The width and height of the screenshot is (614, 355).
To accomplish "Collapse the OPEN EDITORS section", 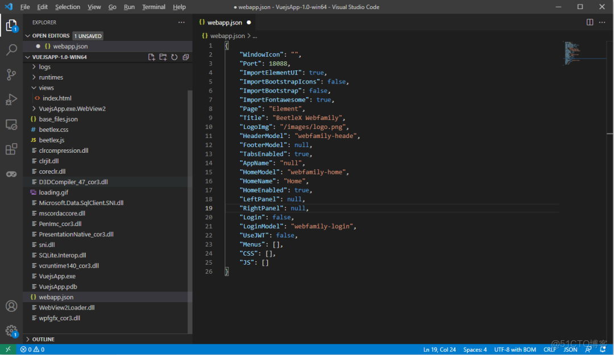I will pyautogui.click(x=27, y=35).
